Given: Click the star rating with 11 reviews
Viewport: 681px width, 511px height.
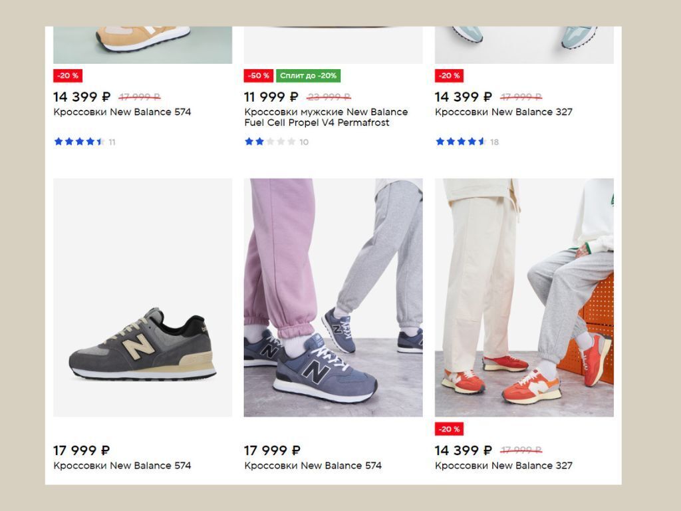Looking at the screenshot, I should (84, 142).
